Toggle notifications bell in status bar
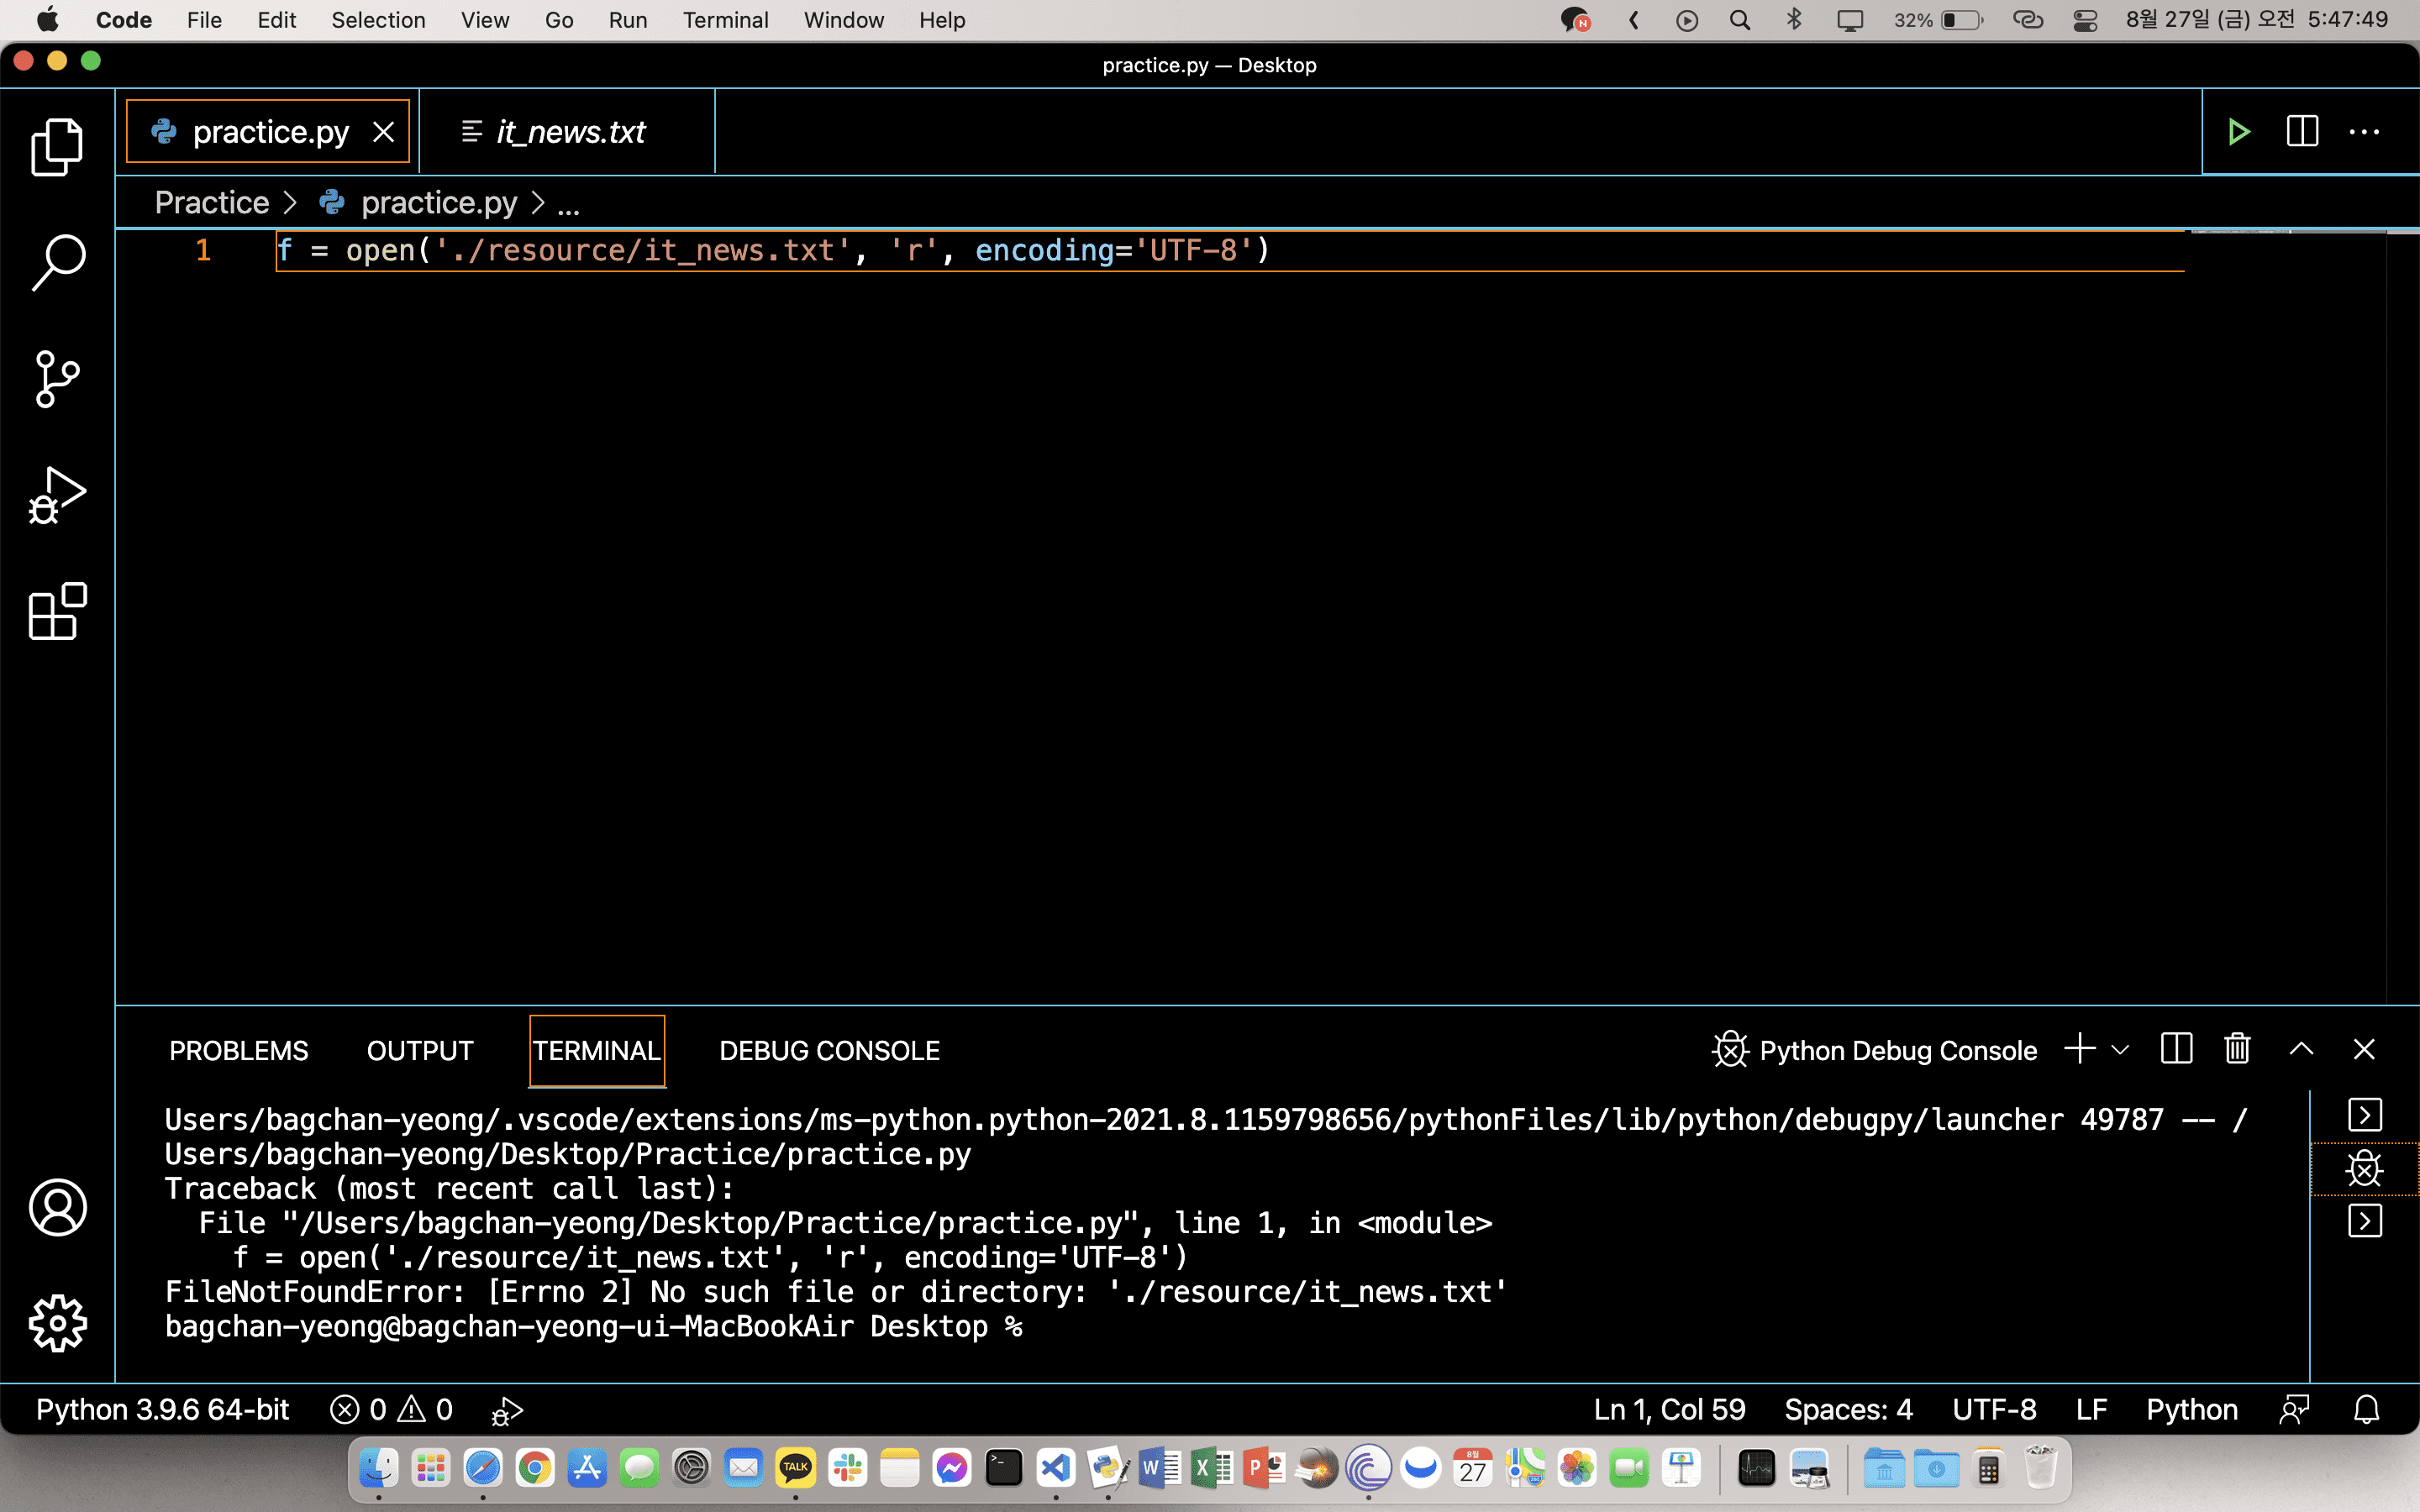This screenshot has height=1512, width=2420. pyautogui.click(x=2366, y=1410)
